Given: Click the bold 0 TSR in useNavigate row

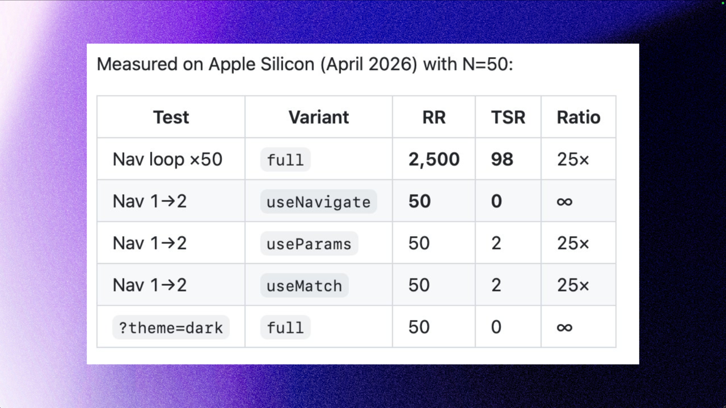Looking at the screenshot, I should 497,202.
